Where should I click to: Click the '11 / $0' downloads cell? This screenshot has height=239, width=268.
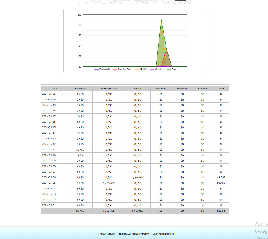pos(80,155)
